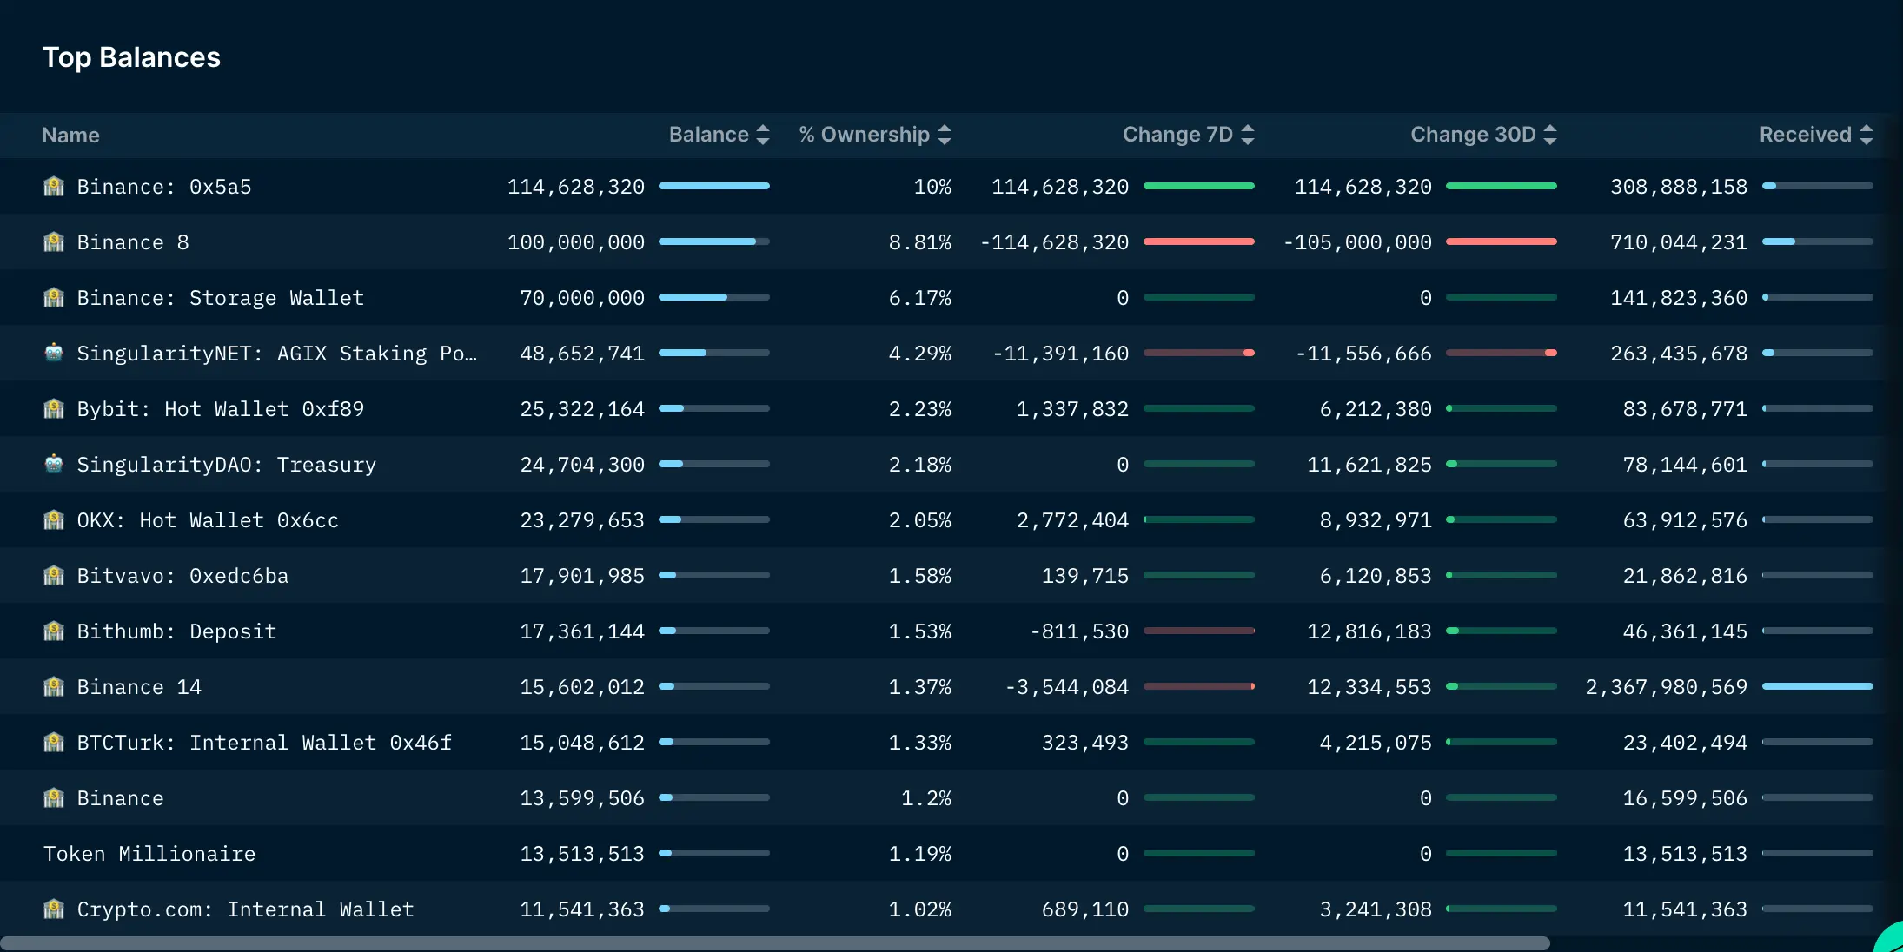Sort by Change 7D sort arrows
The width and height of the screenshot is (1903, 952).
click(1248, 135)
